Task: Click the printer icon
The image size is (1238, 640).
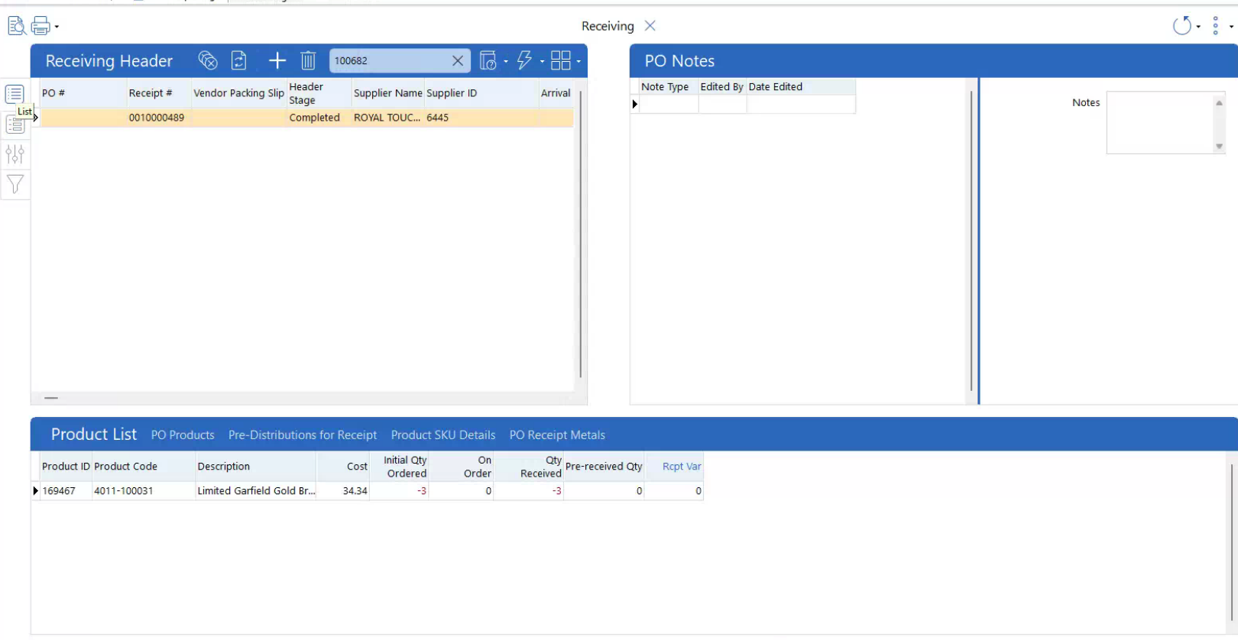Action: pos(41,26)
